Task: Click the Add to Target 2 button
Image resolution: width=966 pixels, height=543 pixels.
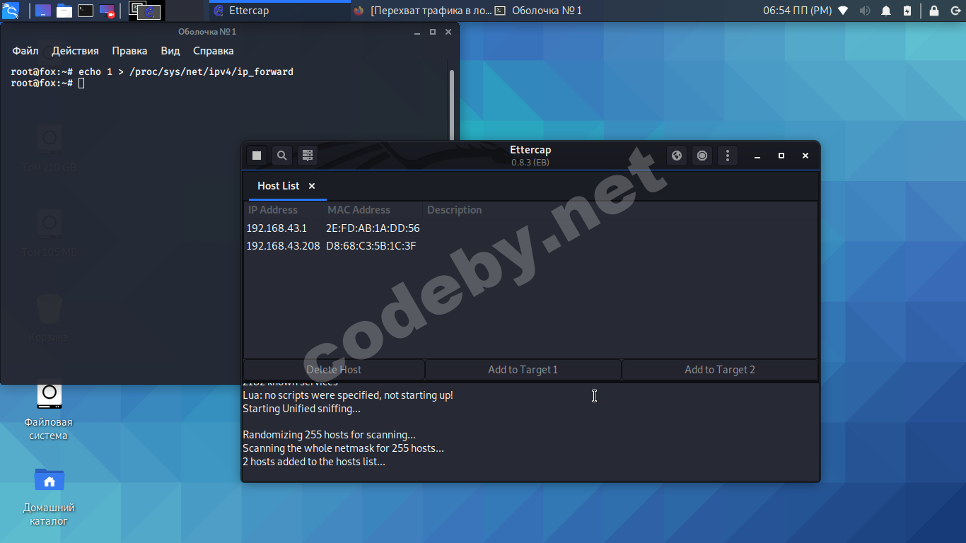Action: pos(719,370)
